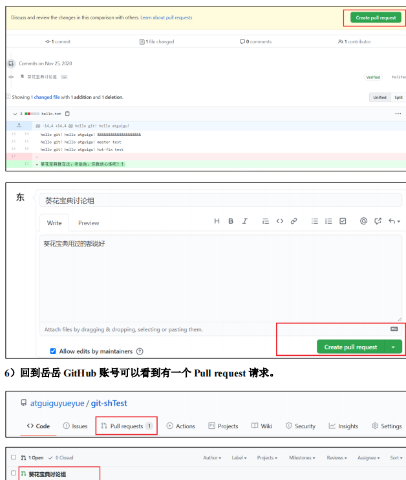The height and width of the screenshot is (480, 406).
Task: Insert a link icon
Action: (x=294, y=221)
